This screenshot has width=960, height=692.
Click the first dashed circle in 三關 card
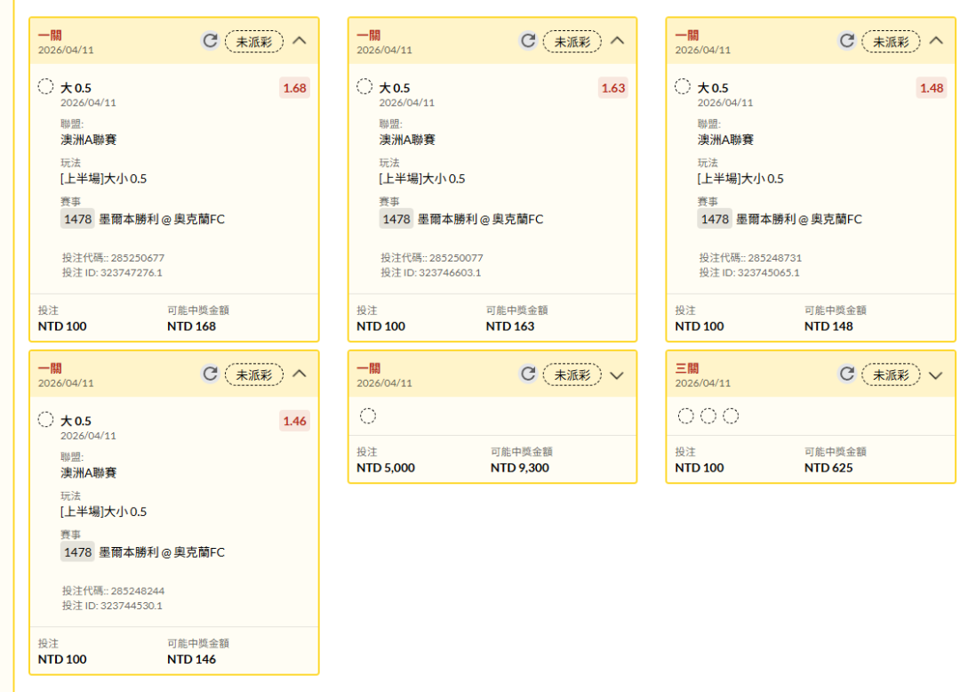pos(685,416)
